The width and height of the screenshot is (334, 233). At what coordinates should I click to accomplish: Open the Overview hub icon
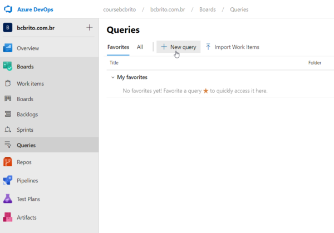point(8,48)
